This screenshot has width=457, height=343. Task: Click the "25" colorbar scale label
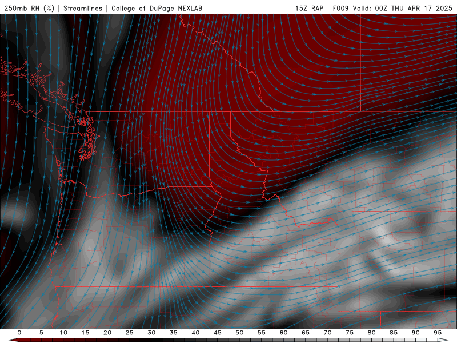click(x=130, y=333)
